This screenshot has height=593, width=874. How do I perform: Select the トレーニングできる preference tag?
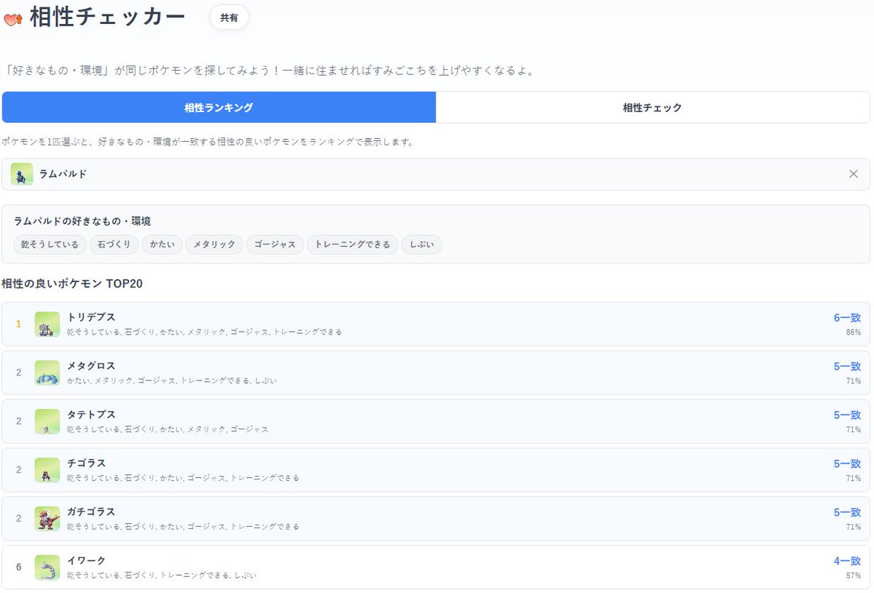pyautogui.click(x=353, y=244)
